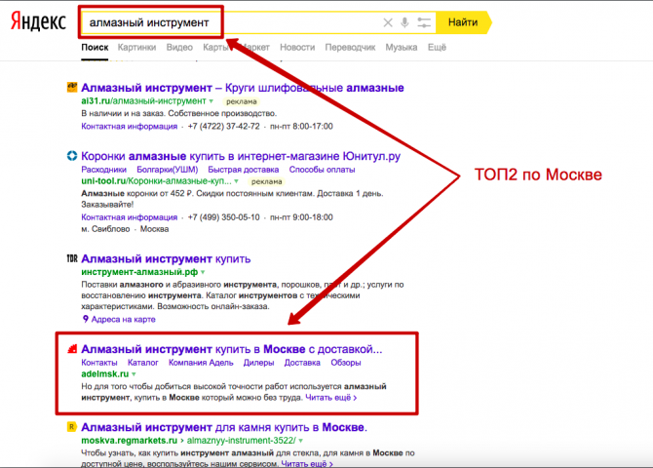Open the Компания Адель sitelink
This screenshot has width=653, height=468.
(x=201, y=363)
